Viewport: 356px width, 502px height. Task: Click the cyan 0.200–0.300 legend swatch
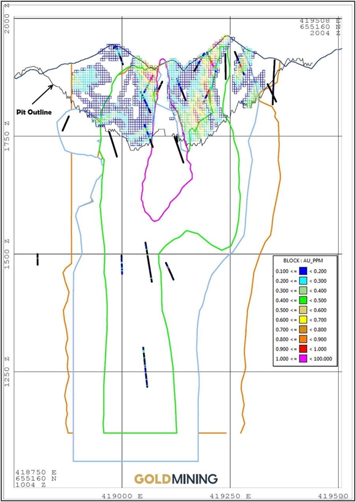(x=304, y=281)
